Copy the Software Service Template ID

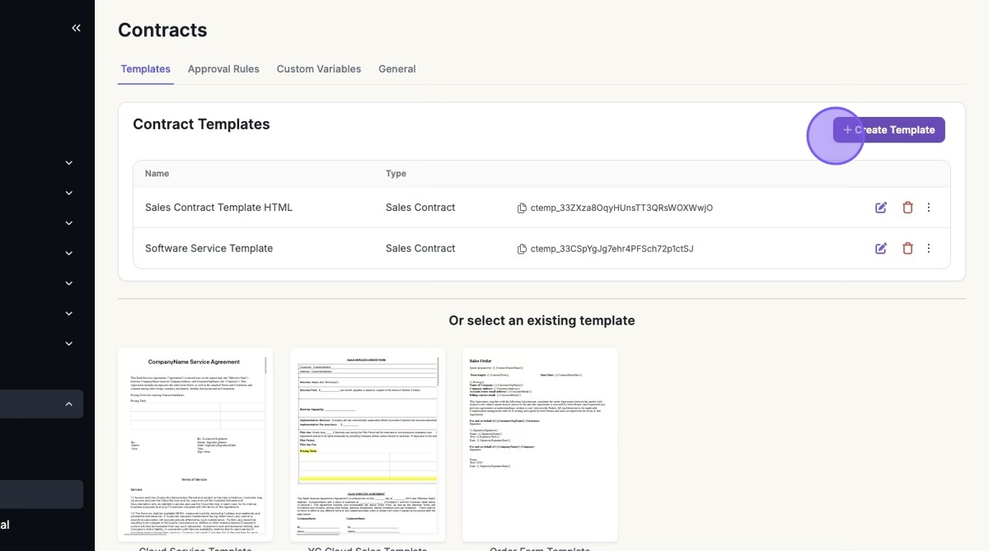522,249
